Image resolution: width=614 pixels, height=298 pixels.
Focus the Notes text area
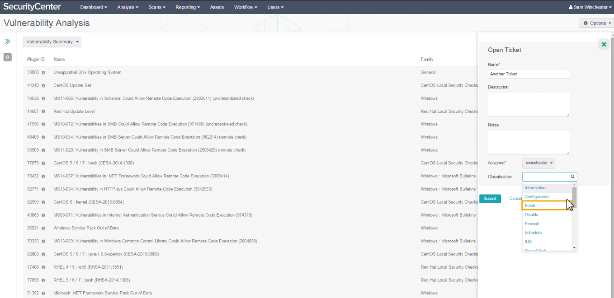[529, 142]
